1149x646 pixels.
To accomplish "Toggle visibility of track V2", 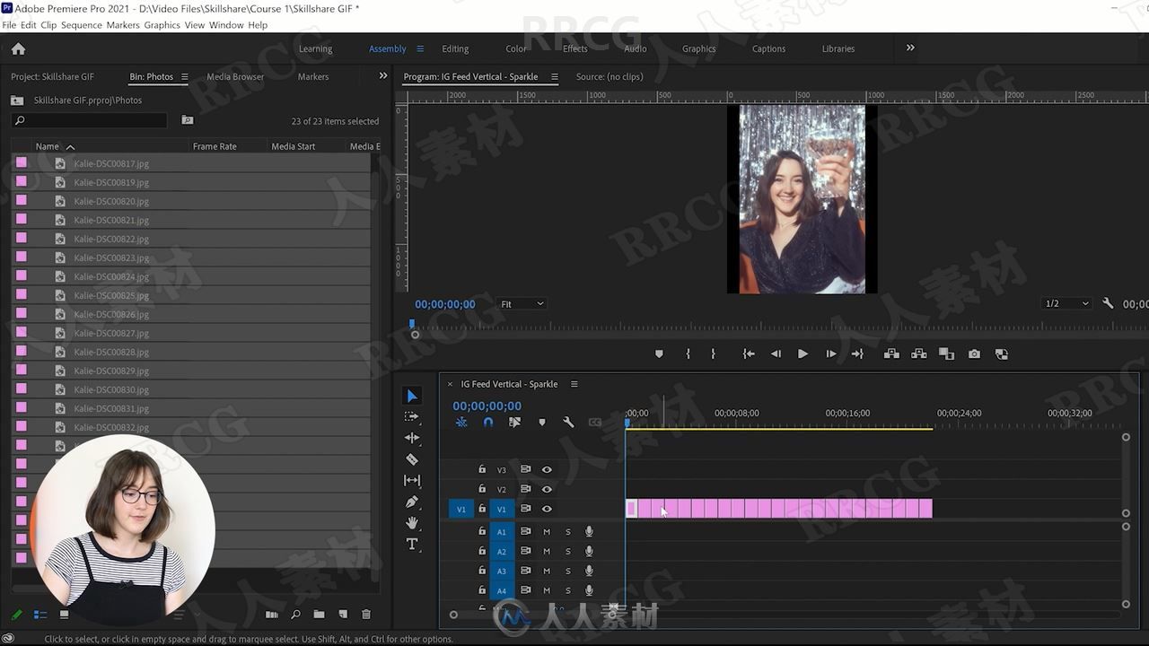I will pyautogui.click(x=547, y=489).
